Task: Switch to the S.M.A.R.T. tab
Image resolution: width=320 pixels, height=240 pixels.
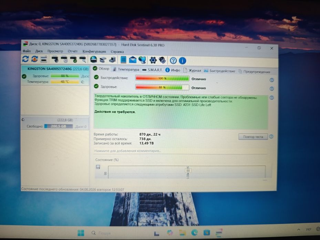Action: click(152, 70)
